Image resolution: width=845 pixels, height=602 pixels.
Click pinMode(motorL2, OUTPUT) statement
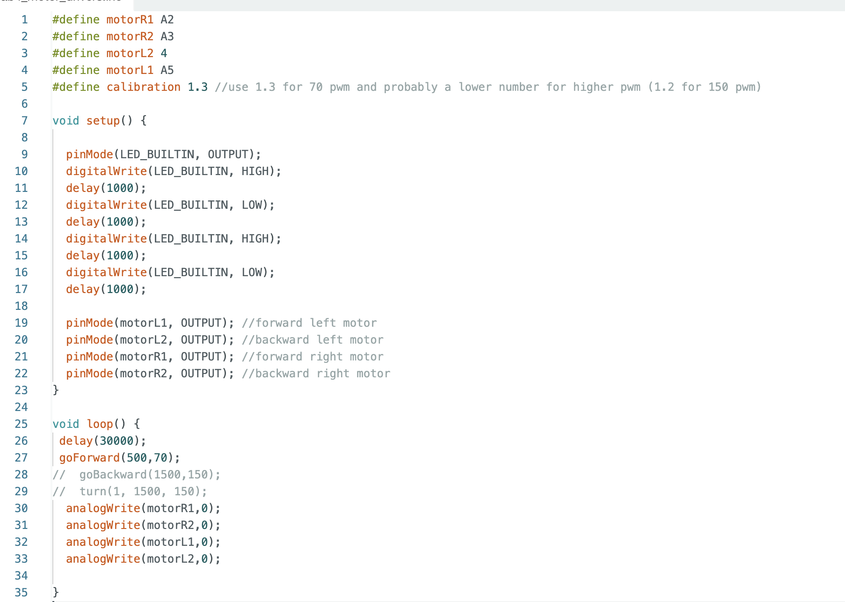tap(150, 340)
